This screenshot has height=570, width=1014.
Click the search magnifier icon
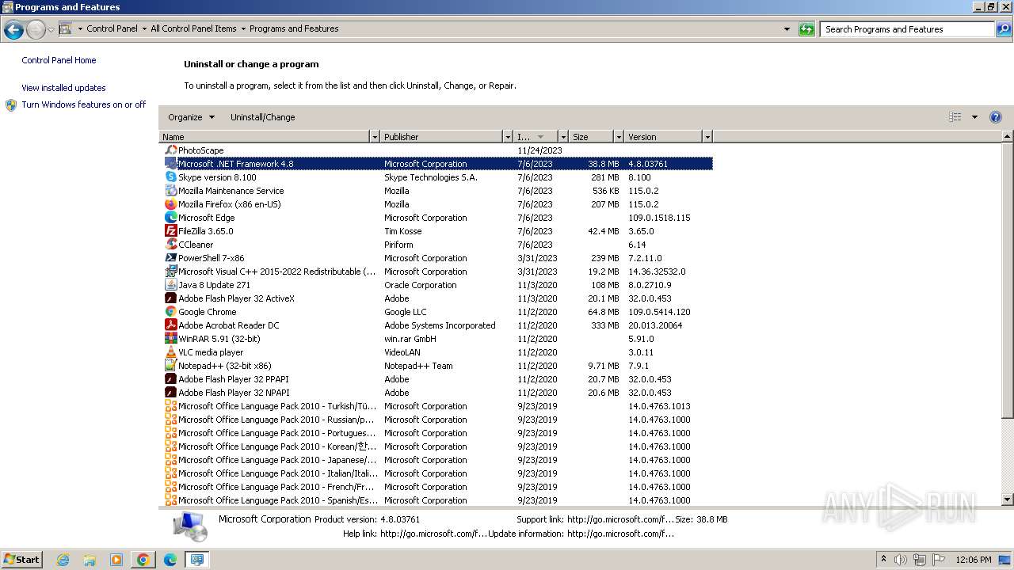click(1003, 29)
